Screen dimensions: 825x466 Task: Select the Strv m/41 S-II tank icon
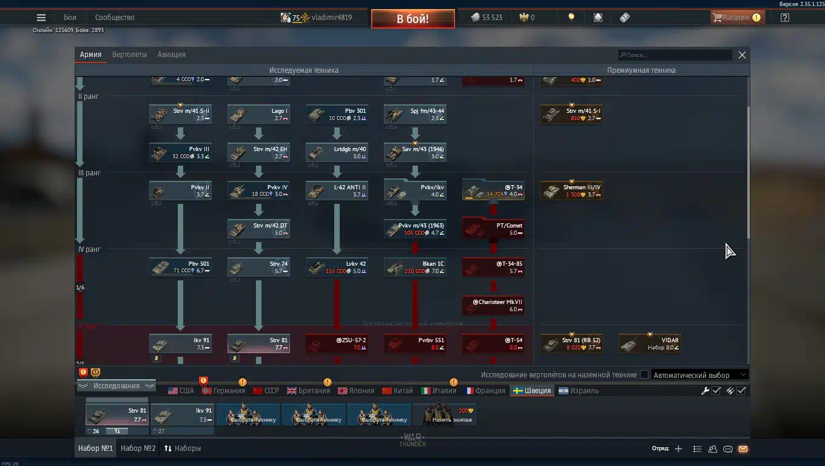click(160, 115)
